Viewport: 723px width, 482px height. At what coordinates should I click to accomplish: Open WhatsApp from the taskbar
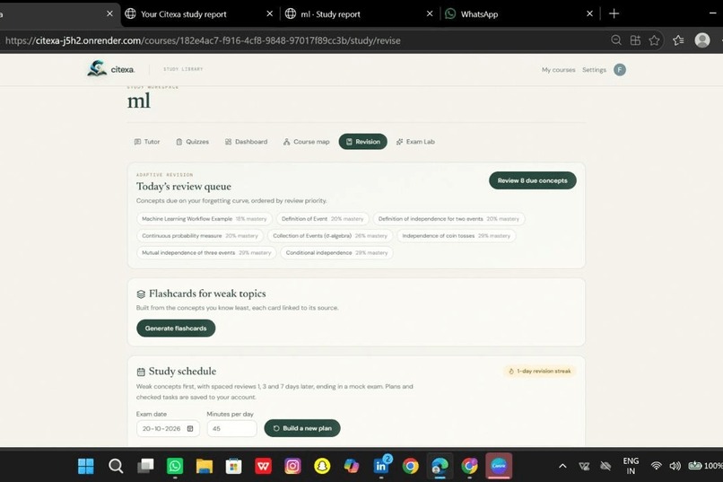[x=175, y=466]
